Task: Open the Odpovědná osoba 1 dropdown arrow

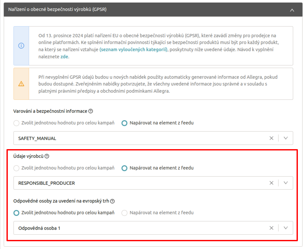Action: tap(286, 228)
